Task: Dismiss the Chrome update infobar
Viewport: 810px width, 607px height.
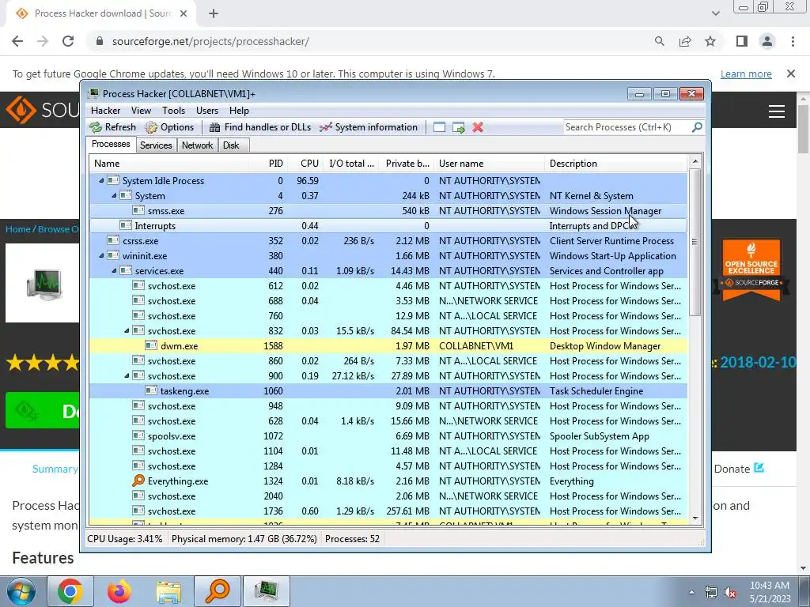Action: (x=791, y=74)
